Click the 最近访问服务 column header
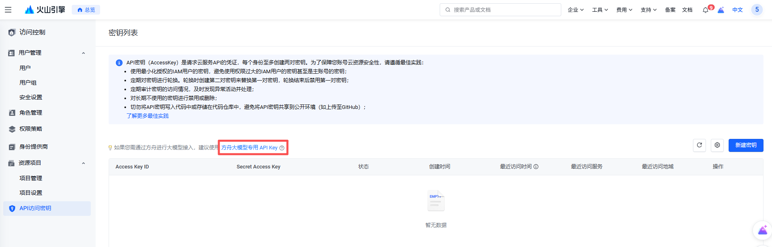This screenshot has width=772, height=247. (x=587, y=166)
